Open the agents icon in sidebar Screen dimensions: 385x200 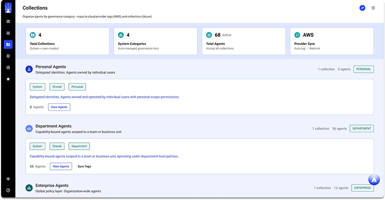[x=8, y=33]
